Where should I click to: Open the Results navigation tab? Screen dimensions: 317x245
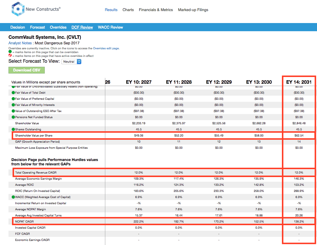point(111,10)
